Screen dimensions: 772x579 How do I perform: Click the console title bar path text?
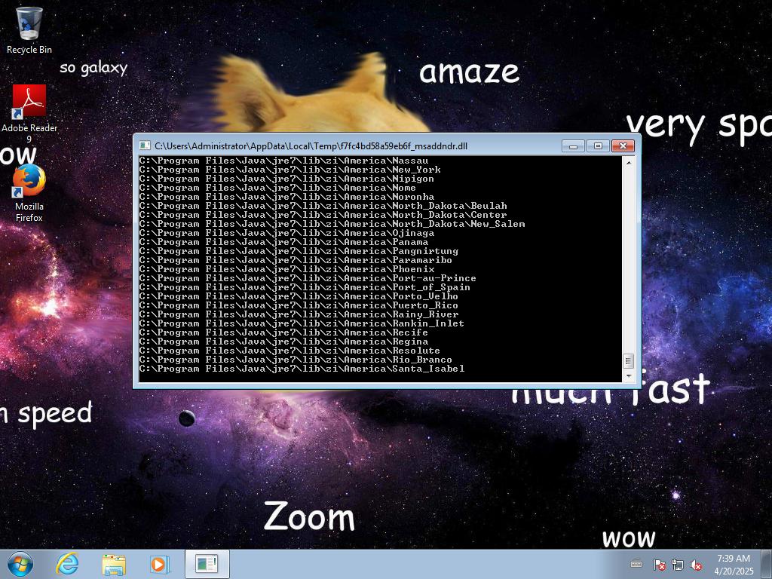pos(311,146)
